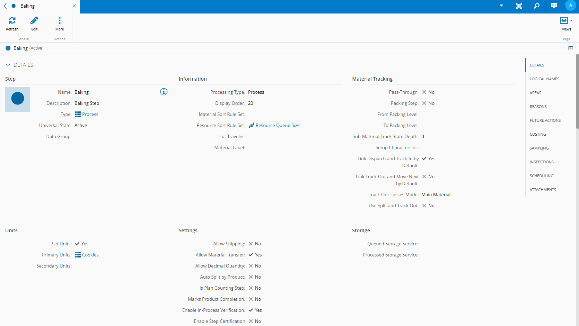The height and width of the screenshot is (326, 579).
Task: Click the Display Order value '20'
Action: click(251, 103)
